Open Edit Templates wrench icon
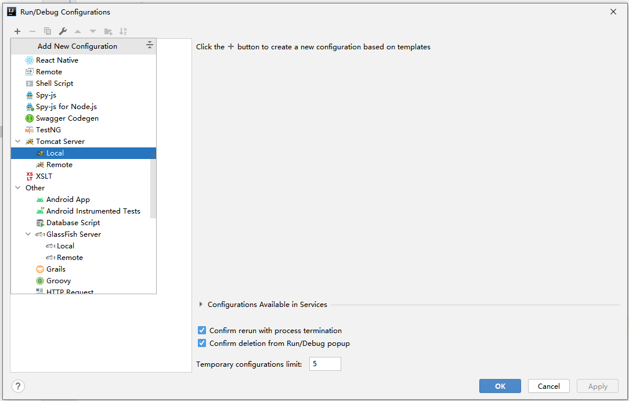The image size is (629, 401). point(63,31)
